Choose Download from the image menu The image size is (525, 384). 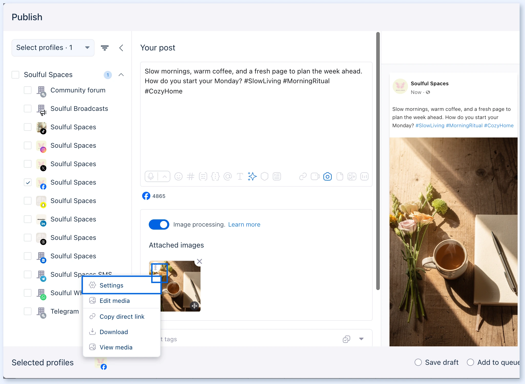[122, 332]
